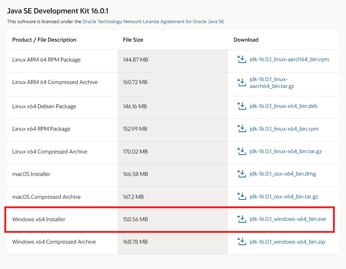Click the 150.56 MB file size
The height and width of the screenshot is (269, 346).
[x=135, y=219]
